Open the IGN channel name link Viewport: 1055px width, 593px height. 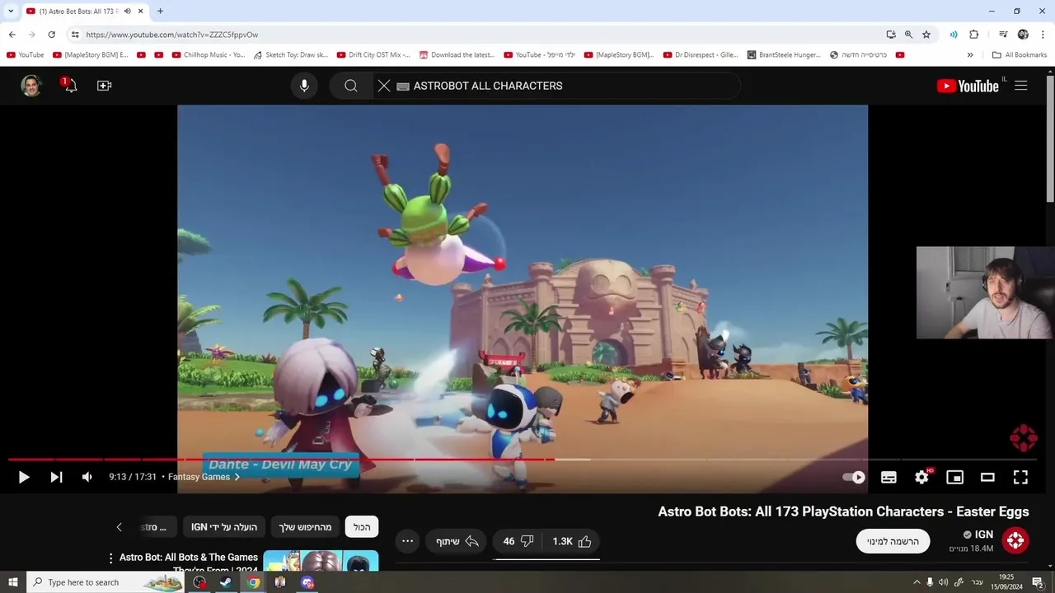pyautogui.click(x=983, y=535)
